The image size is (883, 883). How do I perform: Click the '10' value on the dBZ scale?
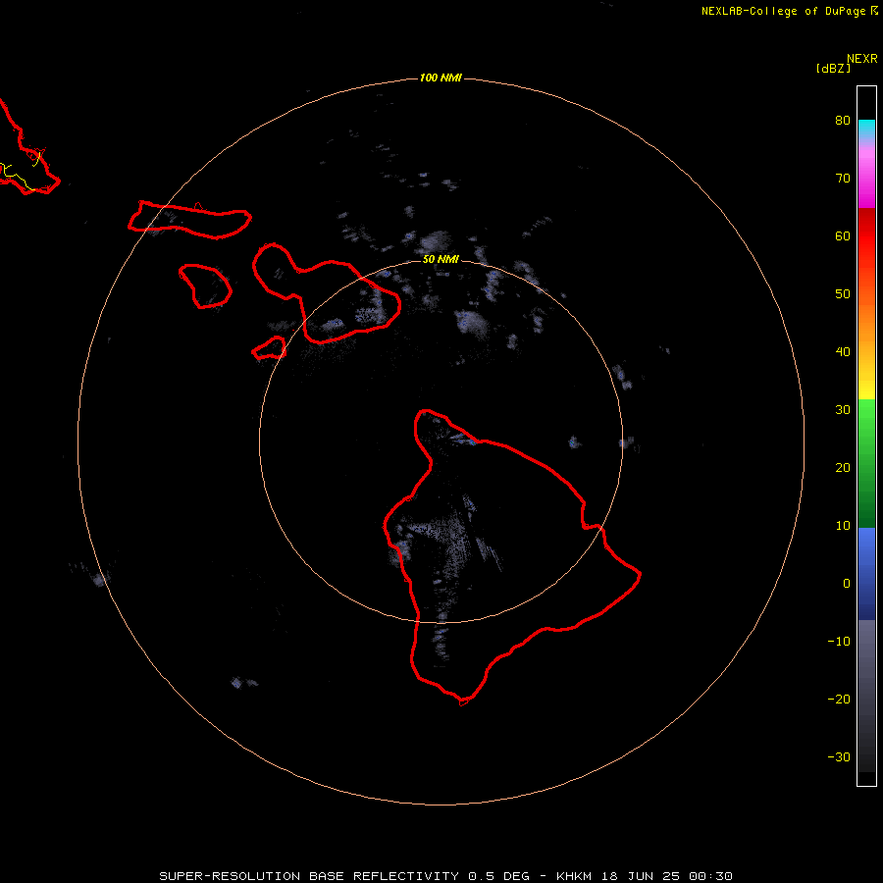(843, 526)
